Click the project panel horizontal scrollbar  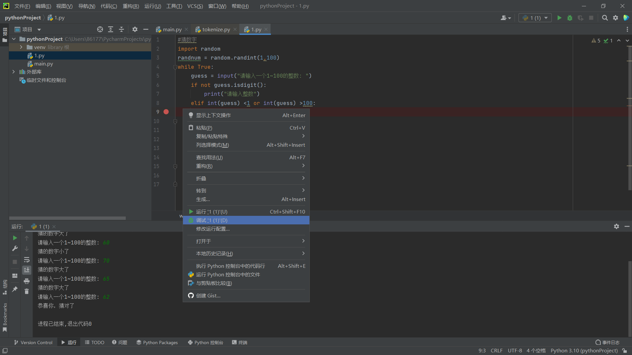coord(67,218)
